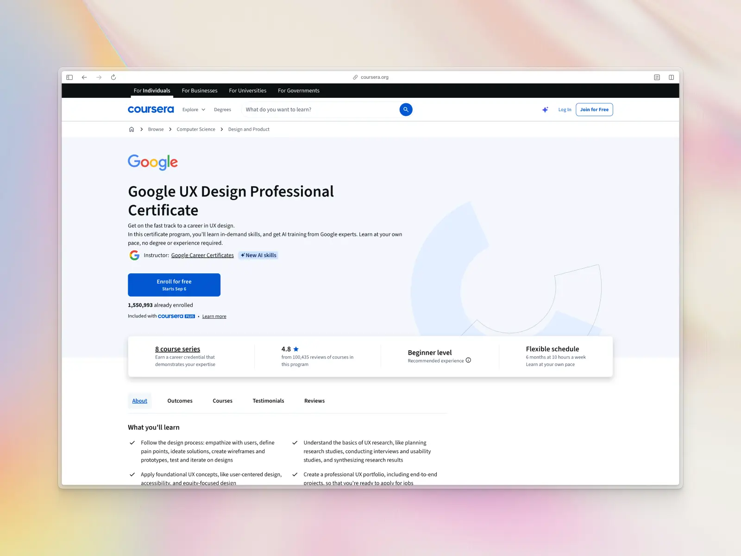Go to the Coursera home logo
Image resolution: width=741 pixels, height=556 pixels.
click(x=151, y=109)
